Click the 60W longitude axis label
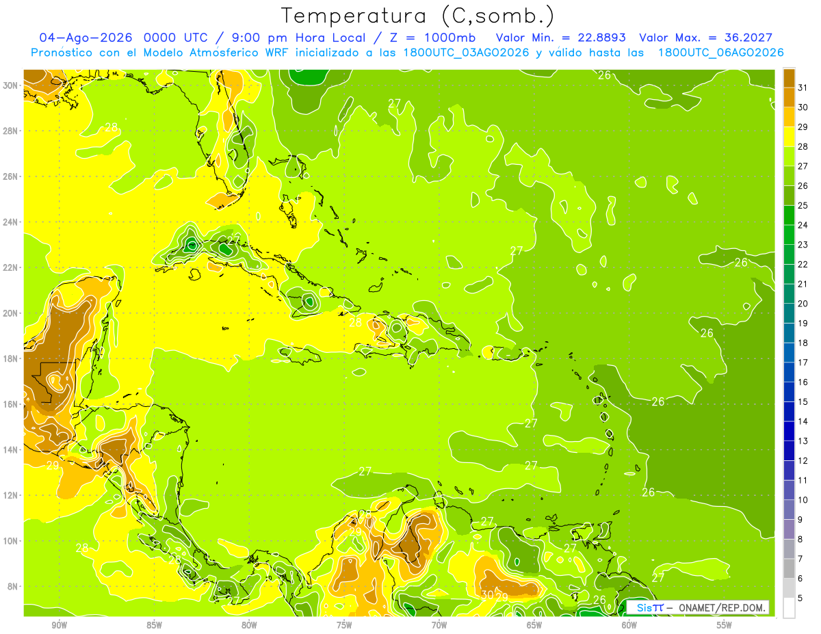821x634 pixels. [629, 625]
